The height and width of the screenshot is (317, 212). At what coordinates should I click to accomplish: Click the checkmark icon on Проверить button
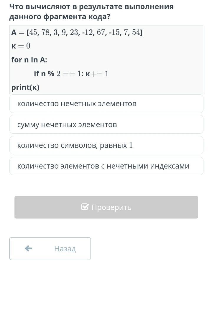(85, 207)
